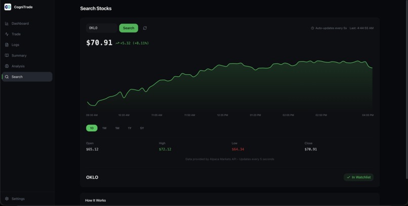
Task: Click the $70.91 current price
Action: [x=99, y=42]
